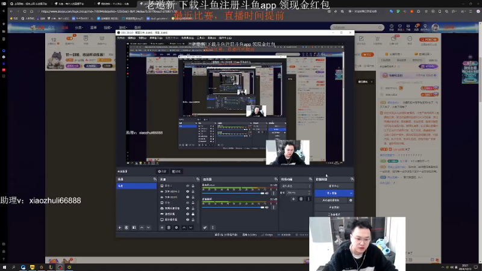
Task: Adjust desktop audio volume slider
Action: (233, 207)
